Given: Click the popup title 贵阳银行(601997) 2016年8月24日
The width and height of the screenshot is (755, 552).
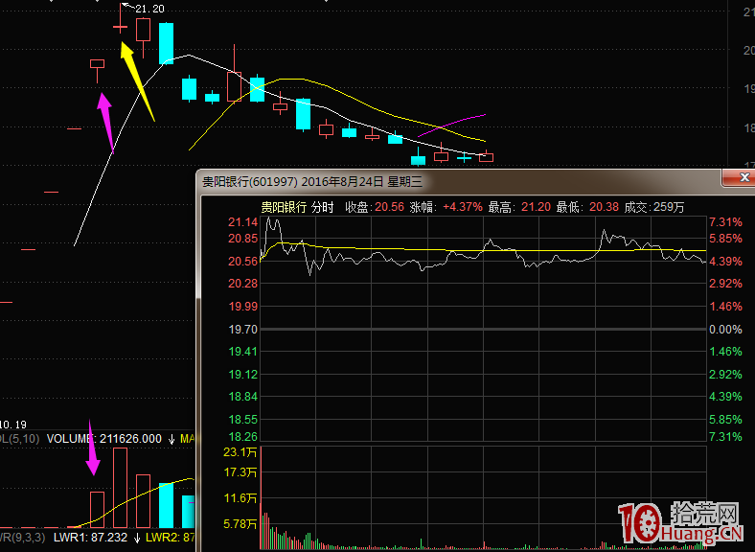Looking at the screenshot, I should (x=292, y=181).
